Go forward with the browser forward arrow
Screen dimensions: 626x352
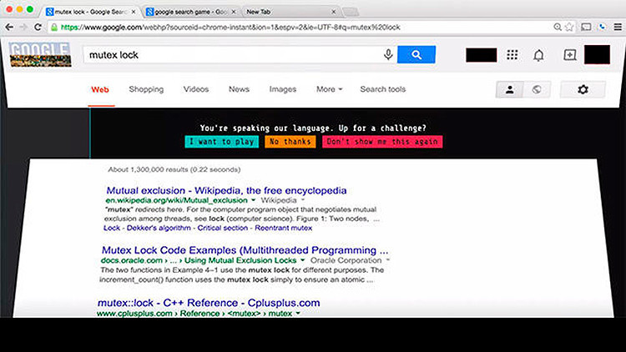click(23, 28)
